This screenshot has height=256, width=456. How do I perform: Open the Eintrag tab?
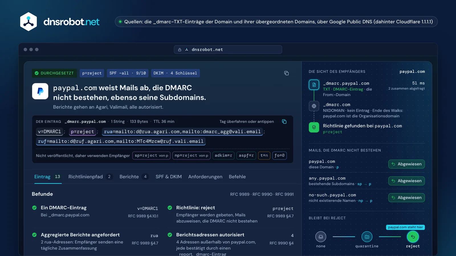[x=48, y=177]
